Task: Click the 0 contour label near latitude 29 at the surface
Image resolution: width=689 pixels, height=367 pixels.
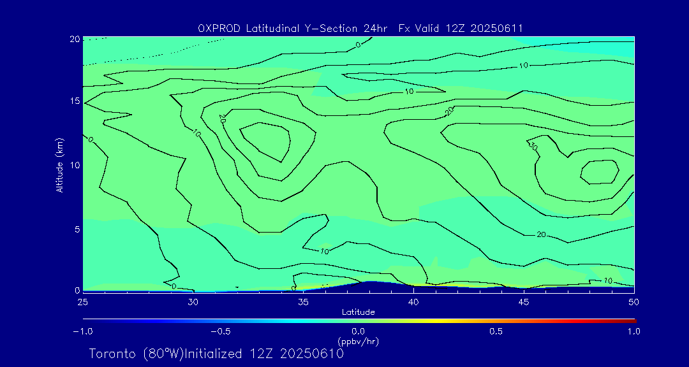Action: pos(174,286)
